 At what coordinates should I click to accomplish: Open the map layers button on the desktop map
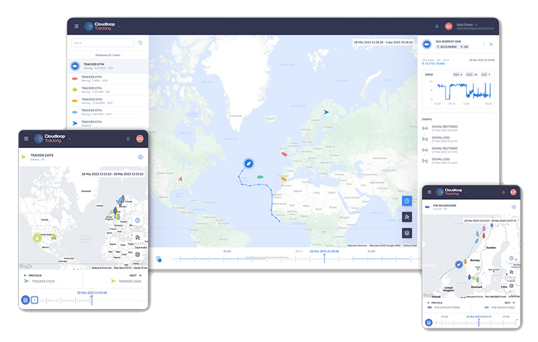pos(407,233)
